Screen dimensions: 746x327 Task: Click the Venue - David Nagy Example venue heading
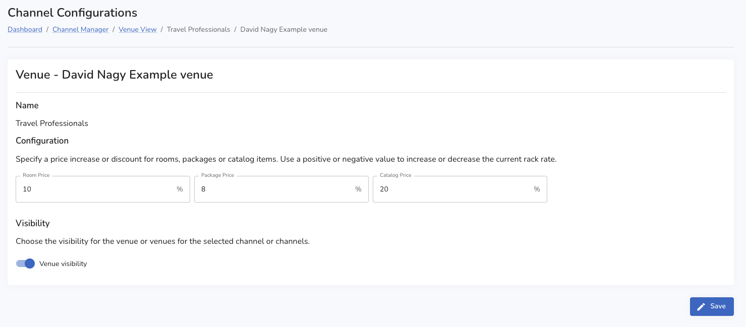click(114, 75)
